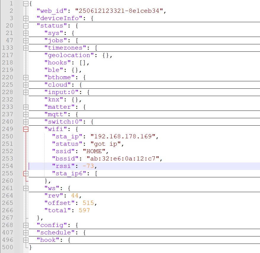Image resolution: width=260 pixels, height=253 pixels.
Task: Click the ssid value "HOME"
Action: coord(94,151)
